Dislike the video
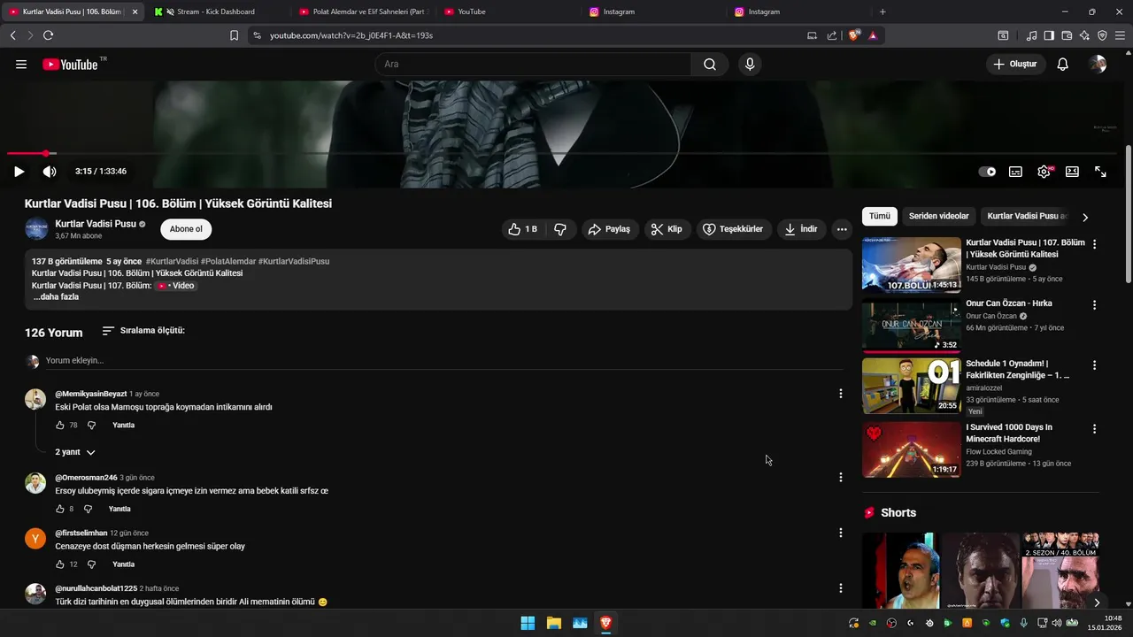 click(560, 229)
